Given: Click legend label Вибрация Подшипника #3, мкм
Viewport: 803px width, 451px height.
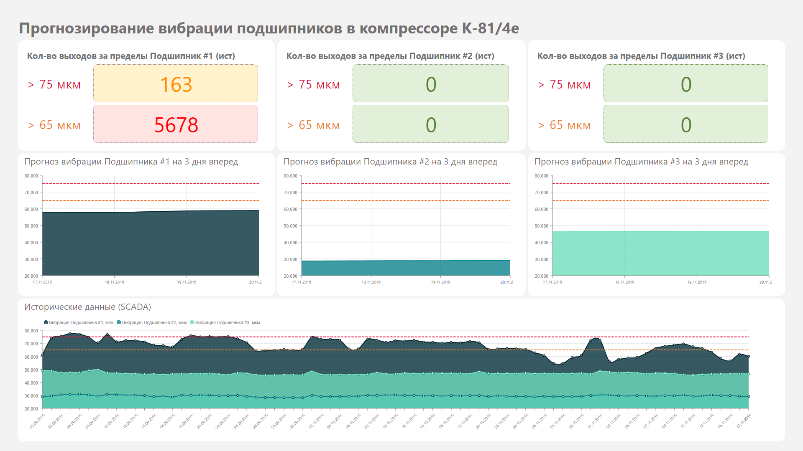Looking at the screenshot, I should pos(228,322).
